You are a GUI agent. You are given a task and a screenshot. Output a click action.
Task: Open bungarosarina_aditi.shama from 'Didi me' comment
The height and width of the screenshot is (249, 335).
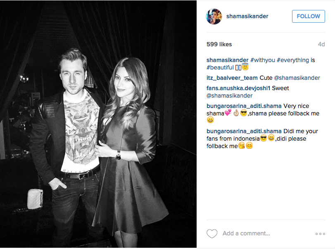(x=244, y=131)
